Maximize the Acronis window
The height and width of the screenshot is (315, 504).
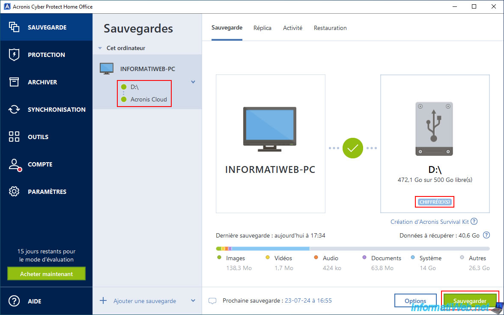474,6
